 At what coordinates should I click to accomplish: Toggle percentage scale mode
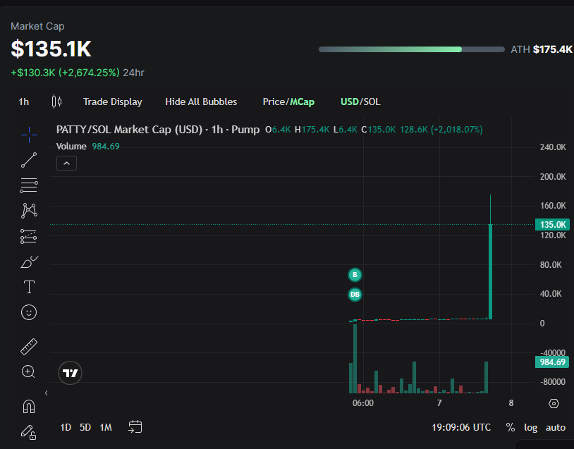click(x=511, y=427)
